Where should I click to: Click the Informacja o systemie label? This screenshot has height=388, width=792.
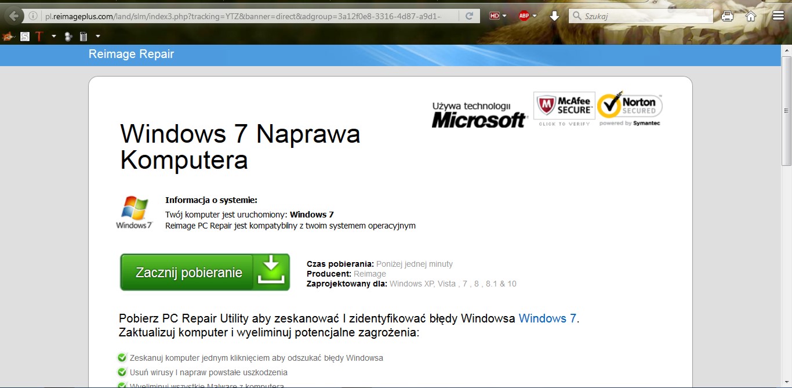211,200
